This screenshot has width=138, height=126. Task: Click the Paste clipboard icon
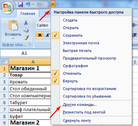(x=13, y=25)
